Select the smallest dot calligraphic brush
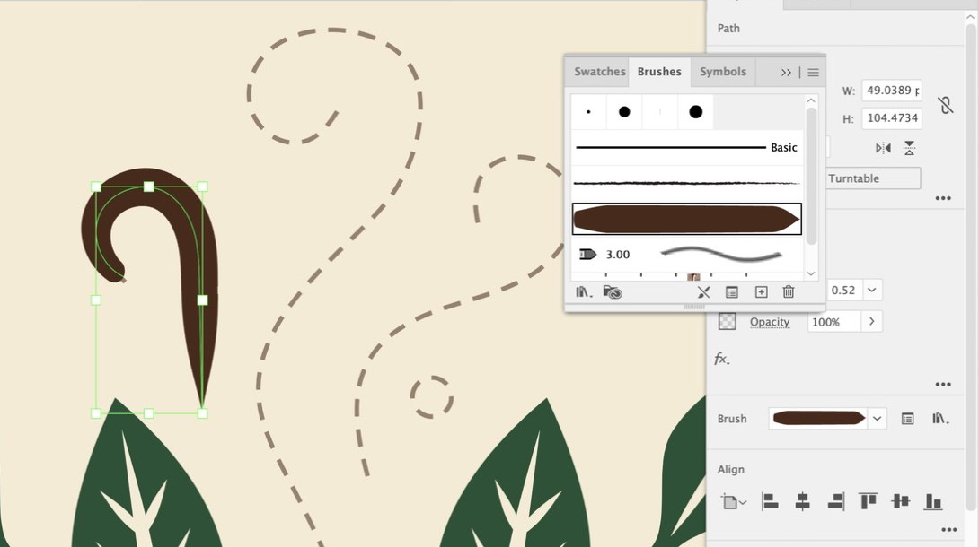Image resolution: width=979 pixels, height=547 pixels. click(x=588, y=111)
